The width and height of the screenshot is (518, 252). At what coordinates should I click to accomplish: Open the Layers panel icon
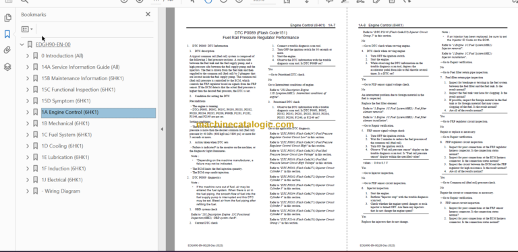click(7, 67)
